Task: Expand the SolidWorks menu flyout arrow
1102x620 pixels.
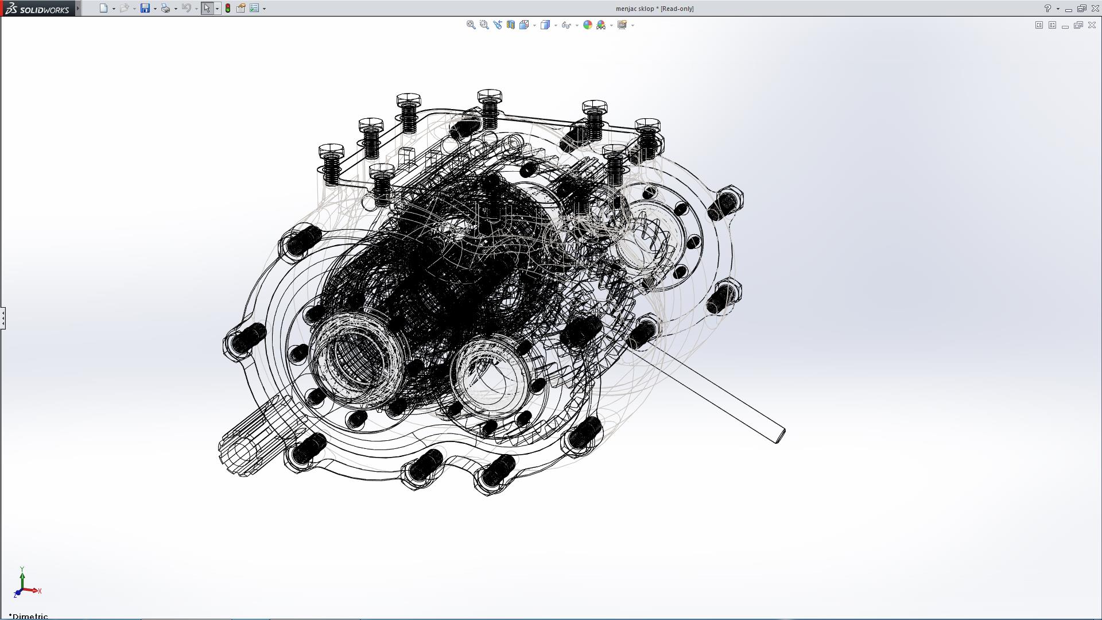Action: click(78, 8)
